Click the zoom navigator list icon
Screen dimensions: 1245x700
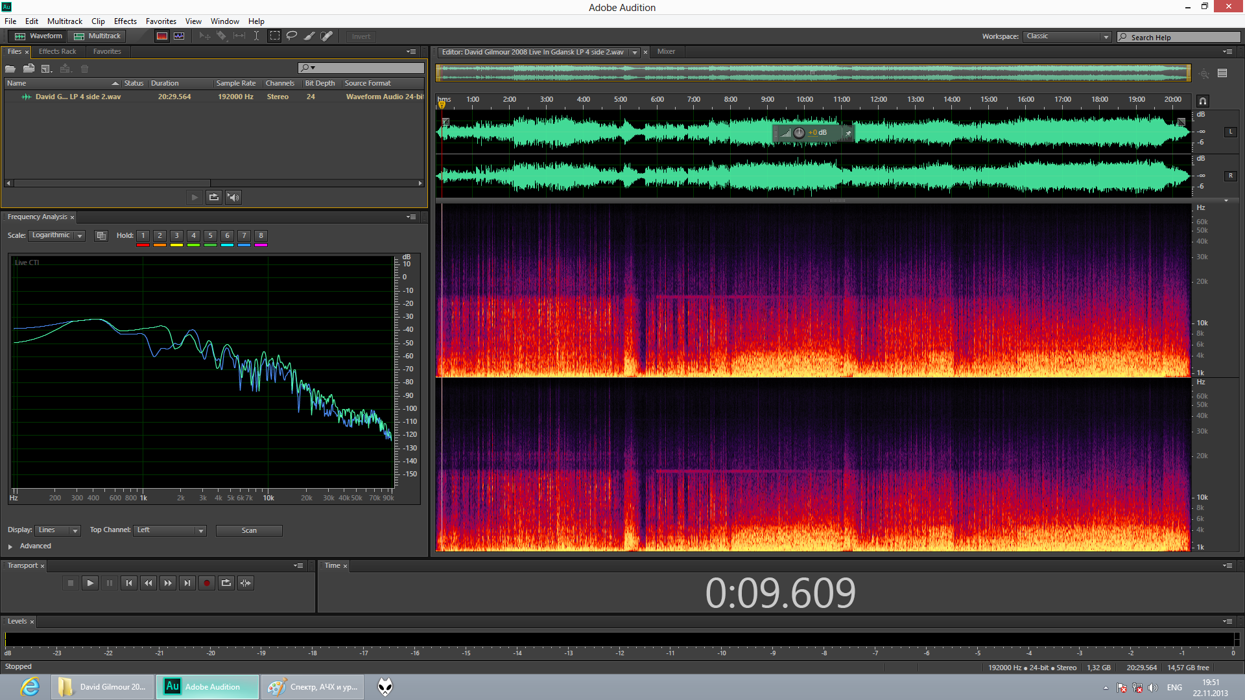point(1222,73)
